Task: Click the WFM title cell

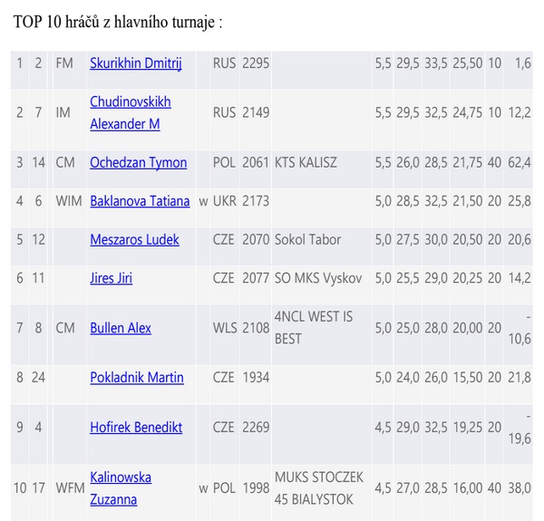Action: (70, 488)
